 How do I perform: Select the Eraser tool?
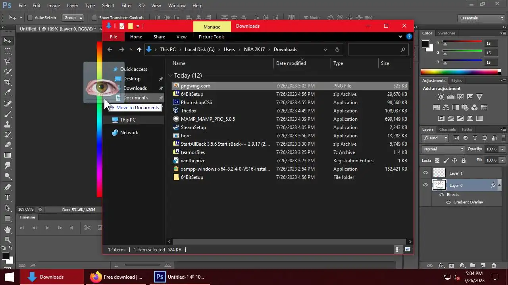(8, 145)
